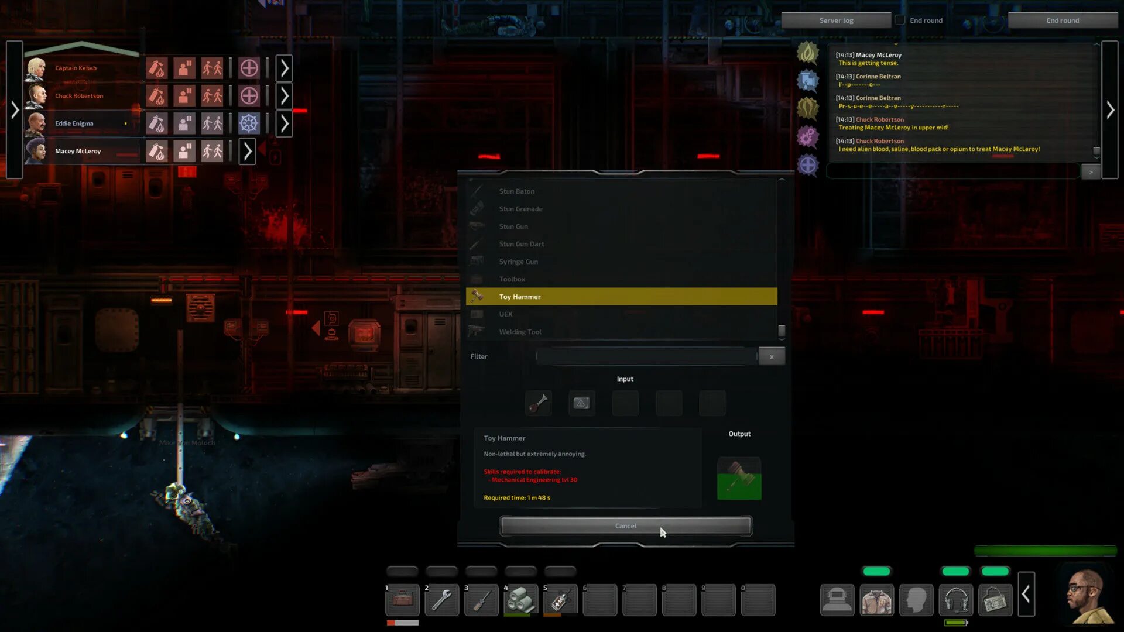Click the fire extinguisher order for Captain Kebab
This screenshot has height=632, width=1124.
tap(156, 68)
